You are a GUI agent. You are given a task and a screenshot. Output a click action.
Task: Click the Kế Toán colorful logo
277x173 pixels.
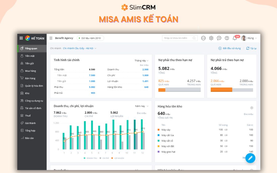click(27, 38)
